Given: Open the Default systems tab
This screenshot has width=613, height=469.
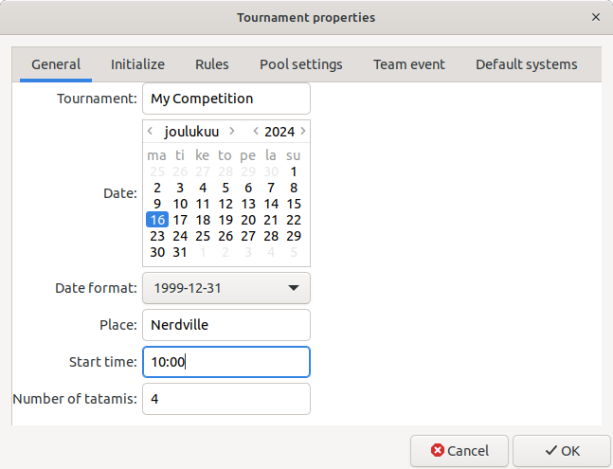Looking at the screenshot, I should (x=526, y=64).
